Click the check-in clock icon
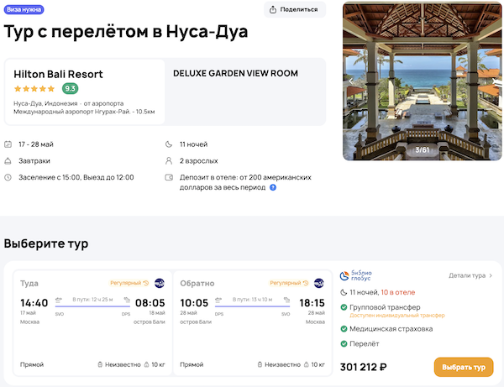This screenshot has width=504, height=387. pos(8,177)
